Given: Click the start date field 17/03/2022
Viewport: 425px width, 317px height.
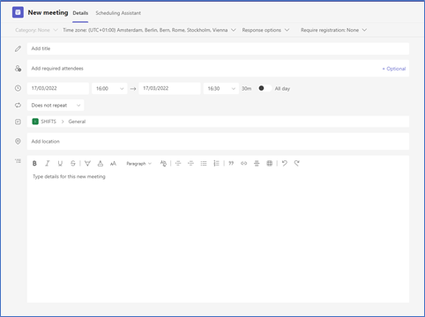Looking at the screenshot, I should coord(58,88).
